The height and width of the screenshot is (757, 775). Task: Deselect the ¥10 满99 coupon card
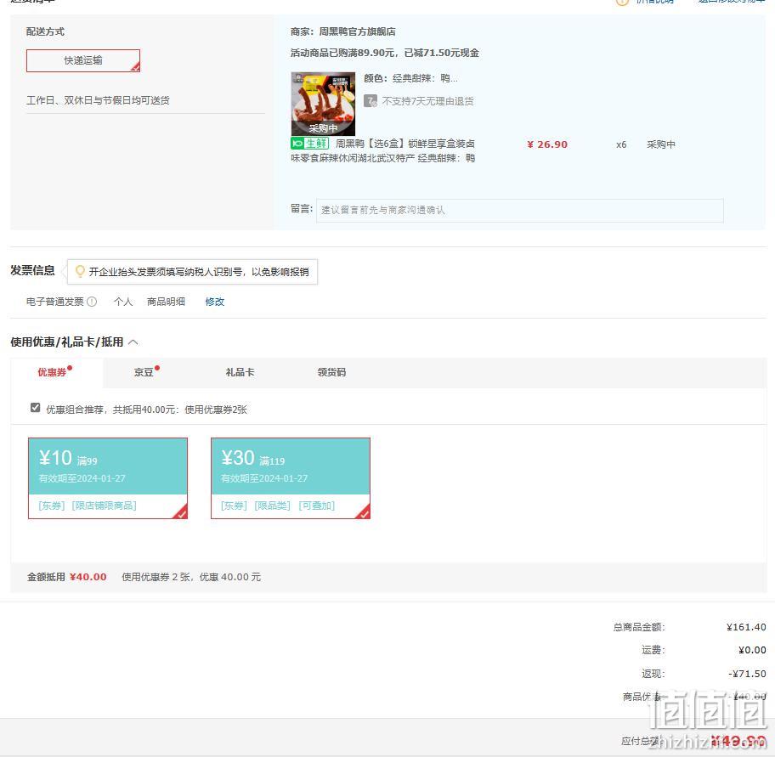[108, 478]
